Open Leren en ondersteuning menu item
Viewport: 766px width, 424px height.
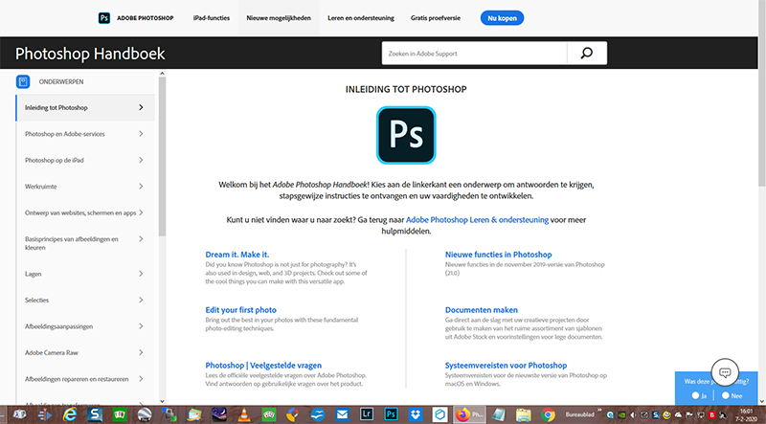[x=361, y=18]
